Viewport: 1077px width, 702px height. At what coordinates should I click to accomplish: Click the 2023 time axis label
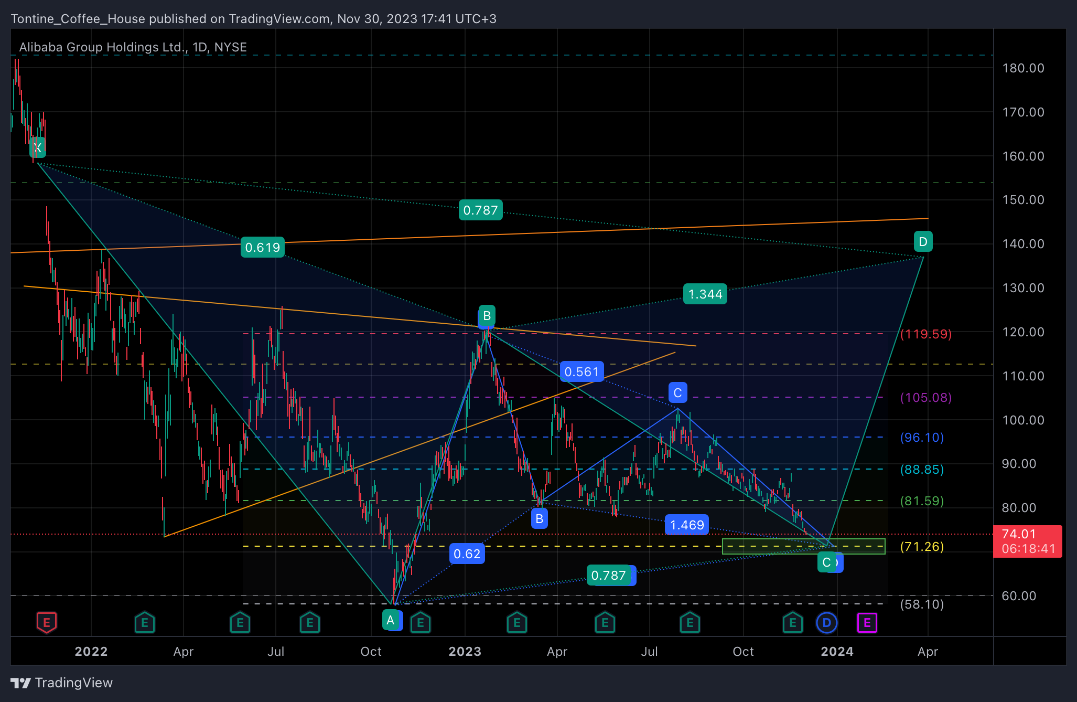[465, 651]
